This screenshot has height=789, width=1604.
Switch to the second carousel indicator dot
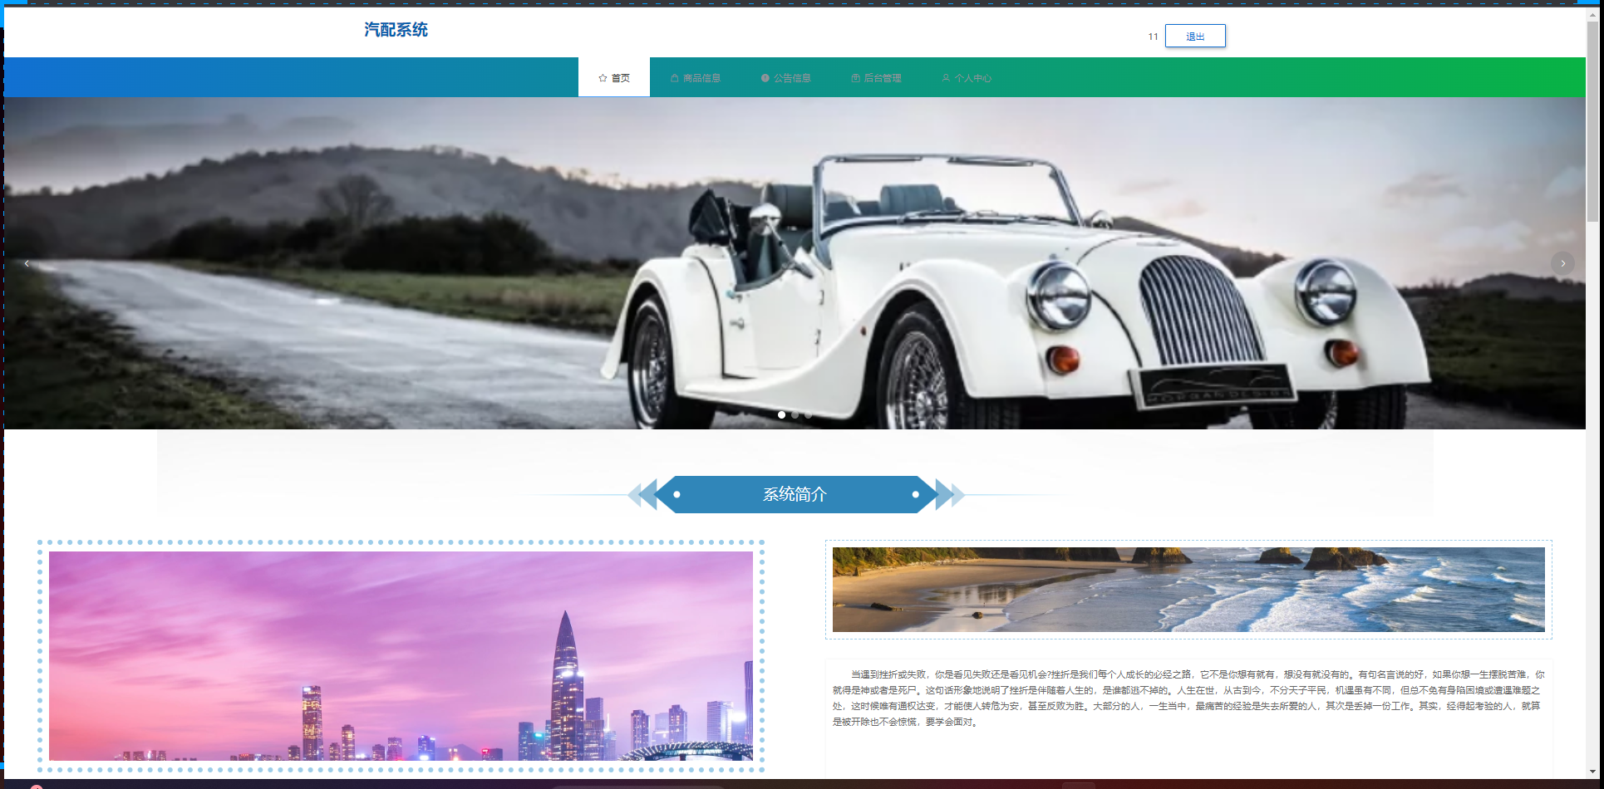(795, 414)
